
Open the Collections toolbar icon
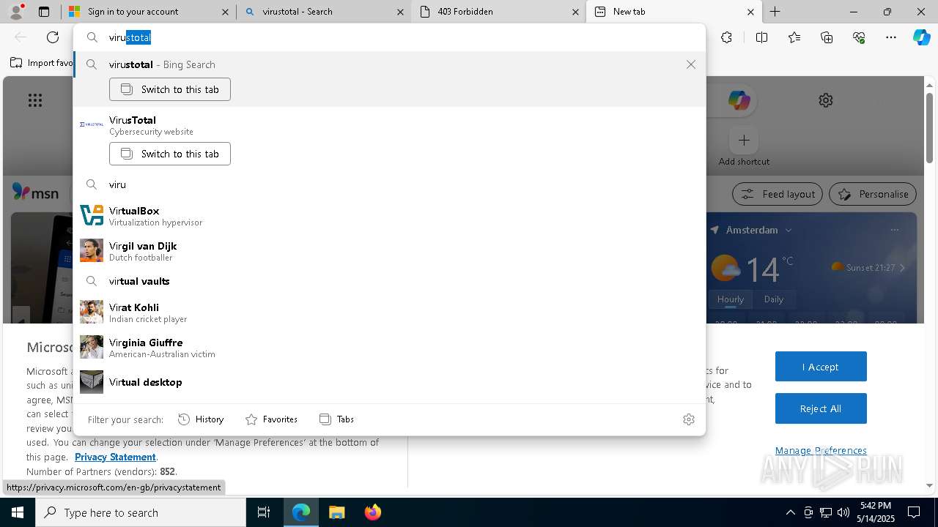[827, 37]
